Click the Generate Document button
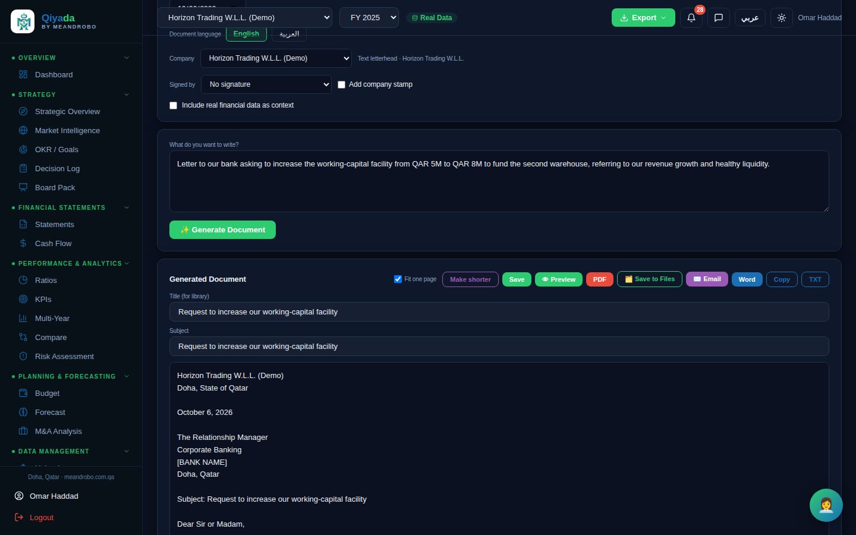This screenshot has width=856, height=535. [x=222, y=229]
